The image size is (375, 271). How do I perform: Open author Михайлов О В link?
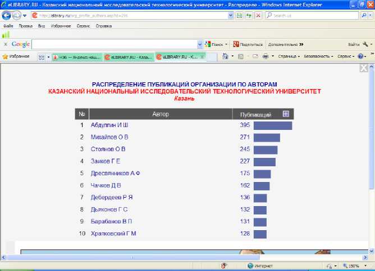(x=109, y=137)
